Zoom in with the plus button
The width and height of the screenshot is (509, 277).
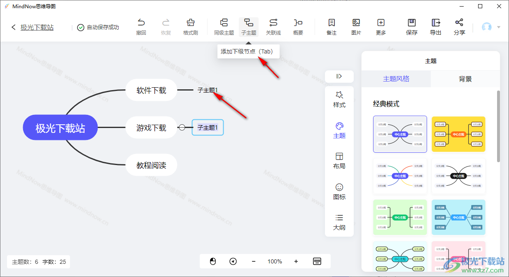(296, 261)
